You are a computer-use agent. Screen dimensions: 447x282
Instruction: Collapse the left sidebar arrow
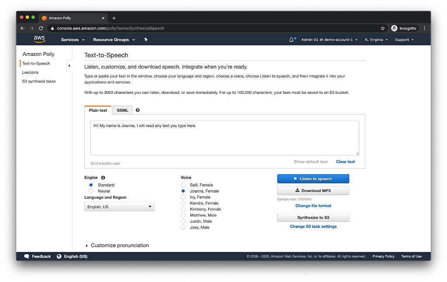pyautogui.click(x=69, y=65)
